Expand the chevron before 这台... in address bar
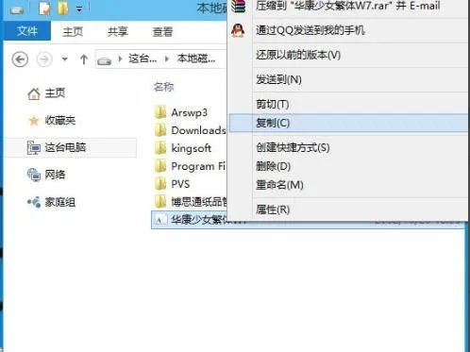This screenshot has height=352, width=470. click(x=120, y=59)
